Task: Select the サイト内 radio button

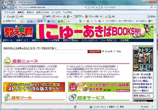Action: click(x=103, y=51)
